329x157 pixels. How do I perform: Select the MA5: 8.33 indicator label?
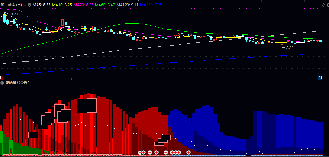coord(41,5)
